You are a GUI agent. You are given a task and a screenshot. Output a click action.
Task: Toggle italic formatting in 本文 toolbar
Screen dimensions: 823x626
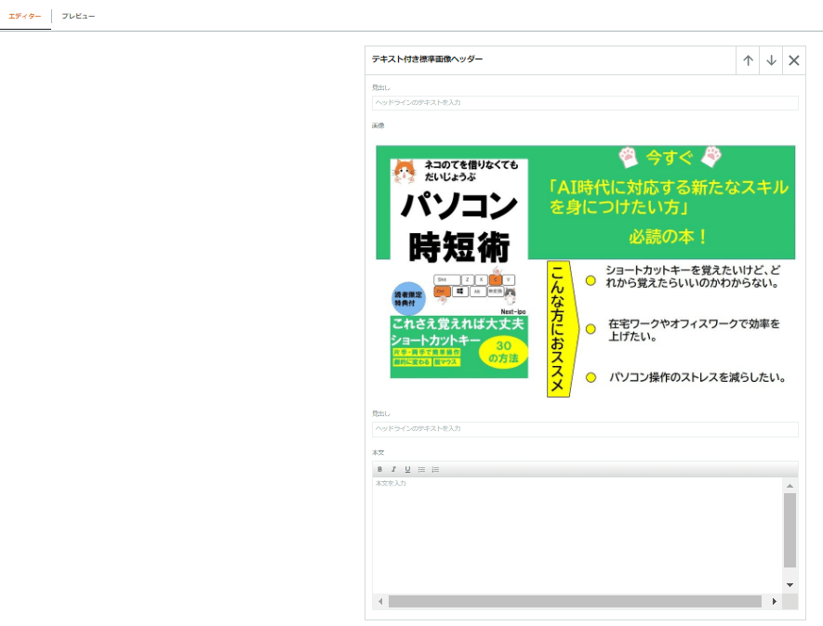point(393,469)
